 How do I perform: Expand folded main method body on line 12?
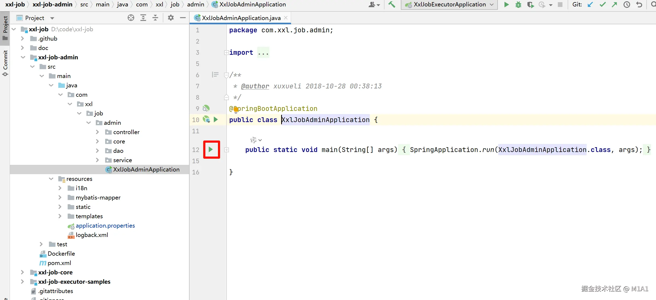point(227,150)
